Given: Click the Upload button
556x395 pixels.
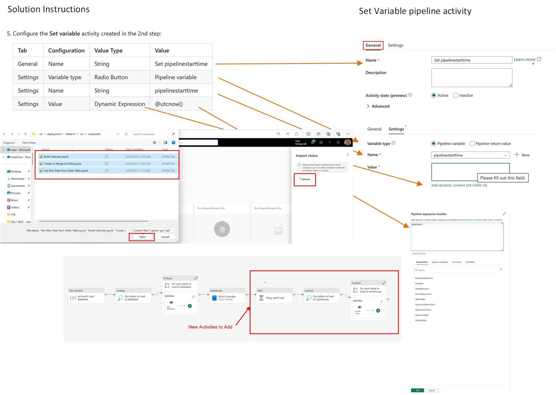Looking at the screenshot, I should pos(305,179).
